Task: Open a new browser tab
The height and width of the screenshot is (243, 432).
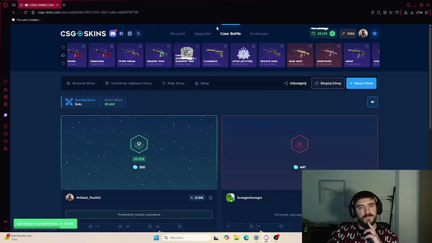Action: point(64,5)
